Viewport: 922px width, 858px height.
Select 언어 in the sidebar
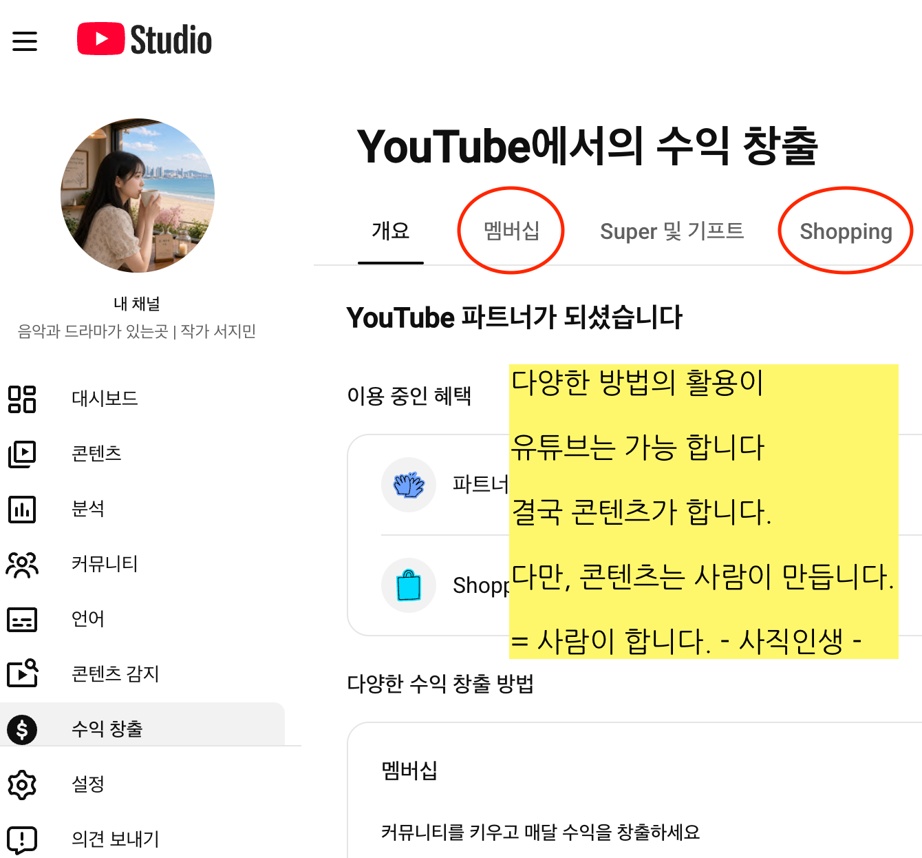[88, 618]
